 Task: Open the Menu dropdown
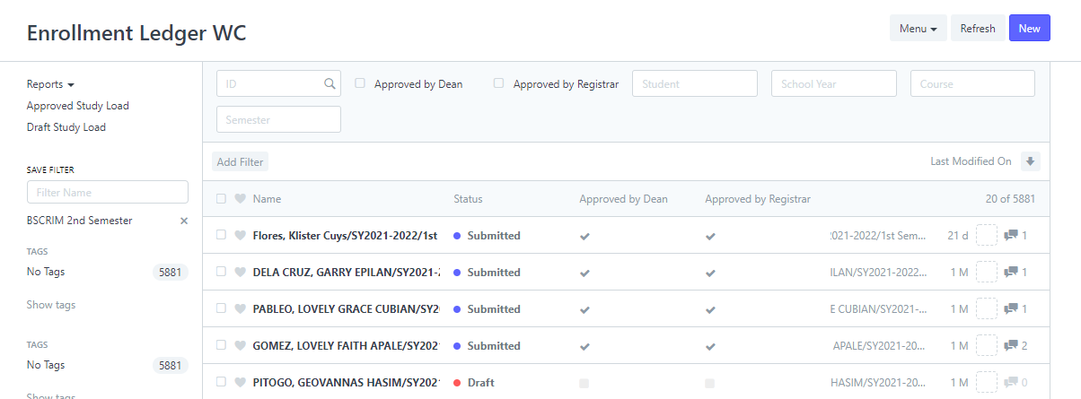[918, 29]
